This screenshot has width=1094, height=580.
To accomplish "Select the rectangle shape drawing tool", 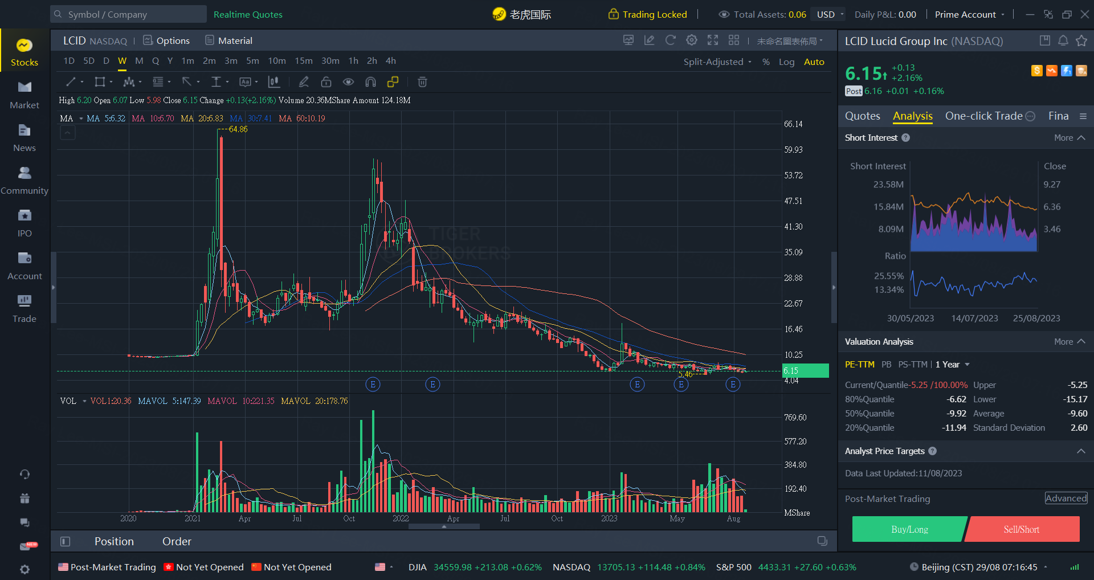I will pyautogui.click(x=100, y=82).
